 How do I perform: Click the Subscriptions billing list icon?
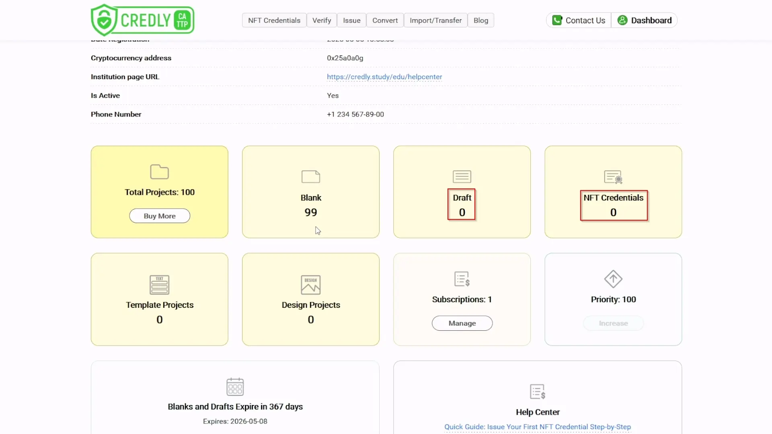click(462, 279)
